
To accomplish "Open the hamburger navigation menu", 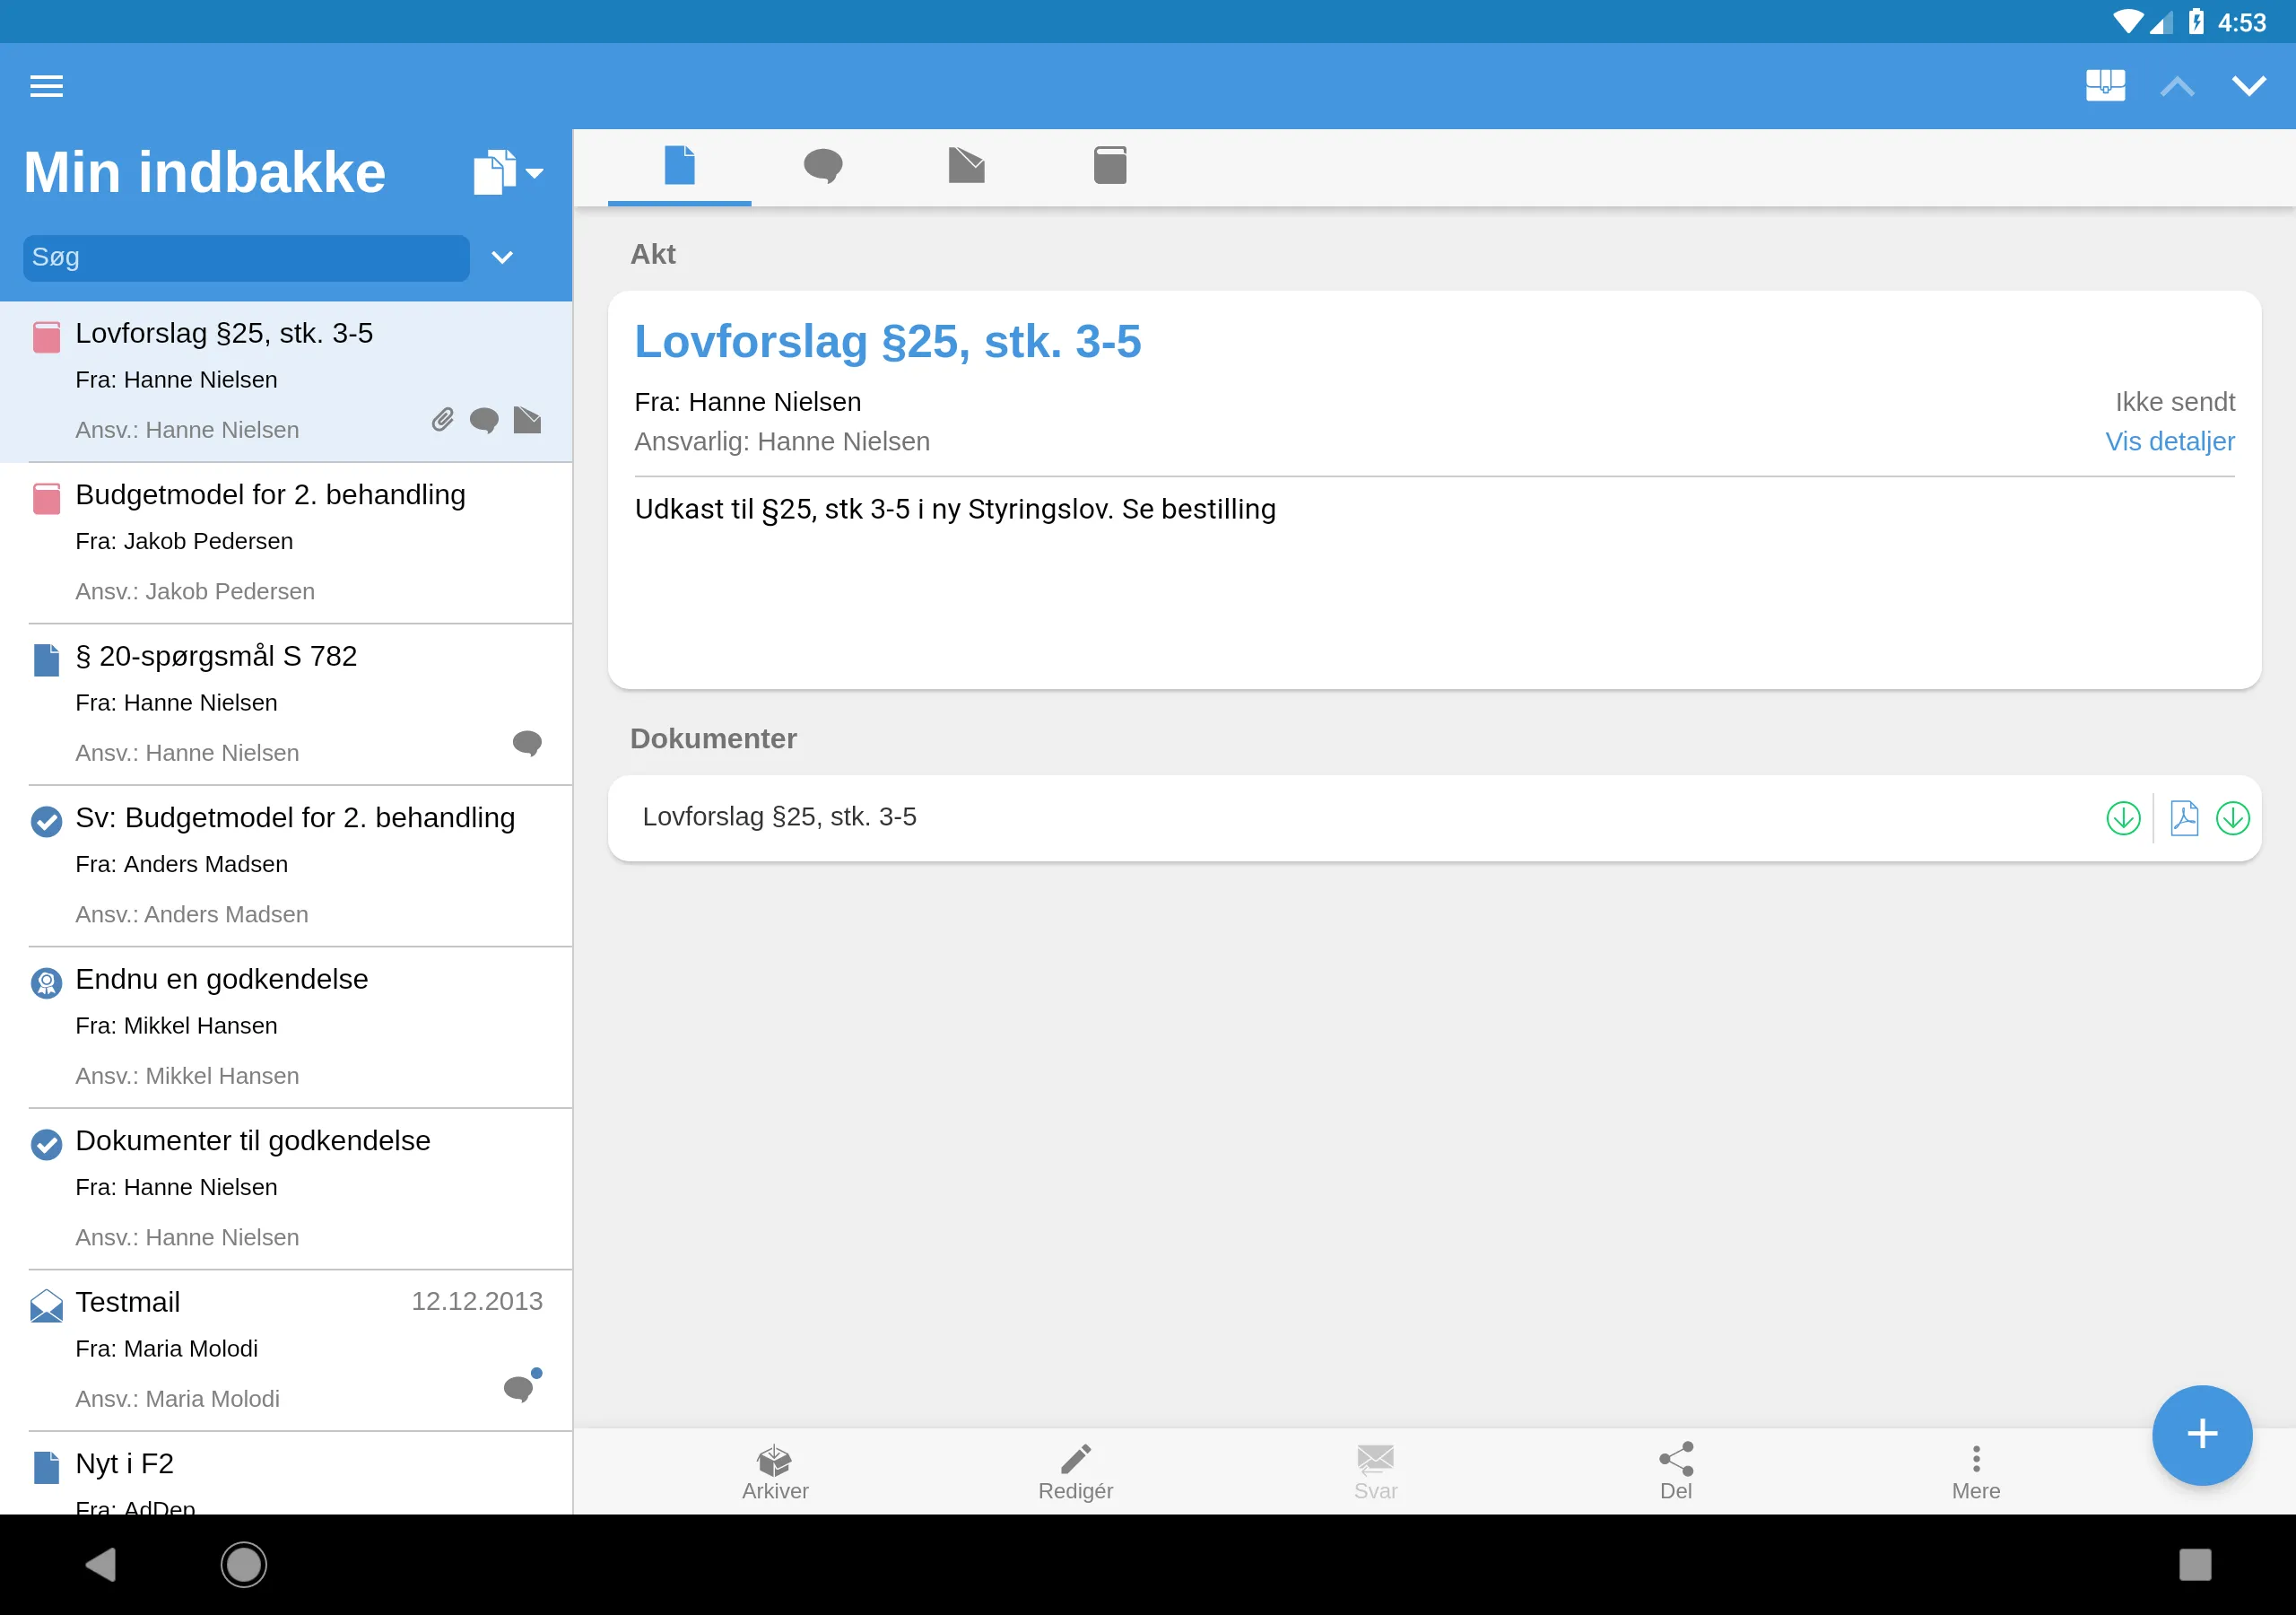I will coord(47,86).
